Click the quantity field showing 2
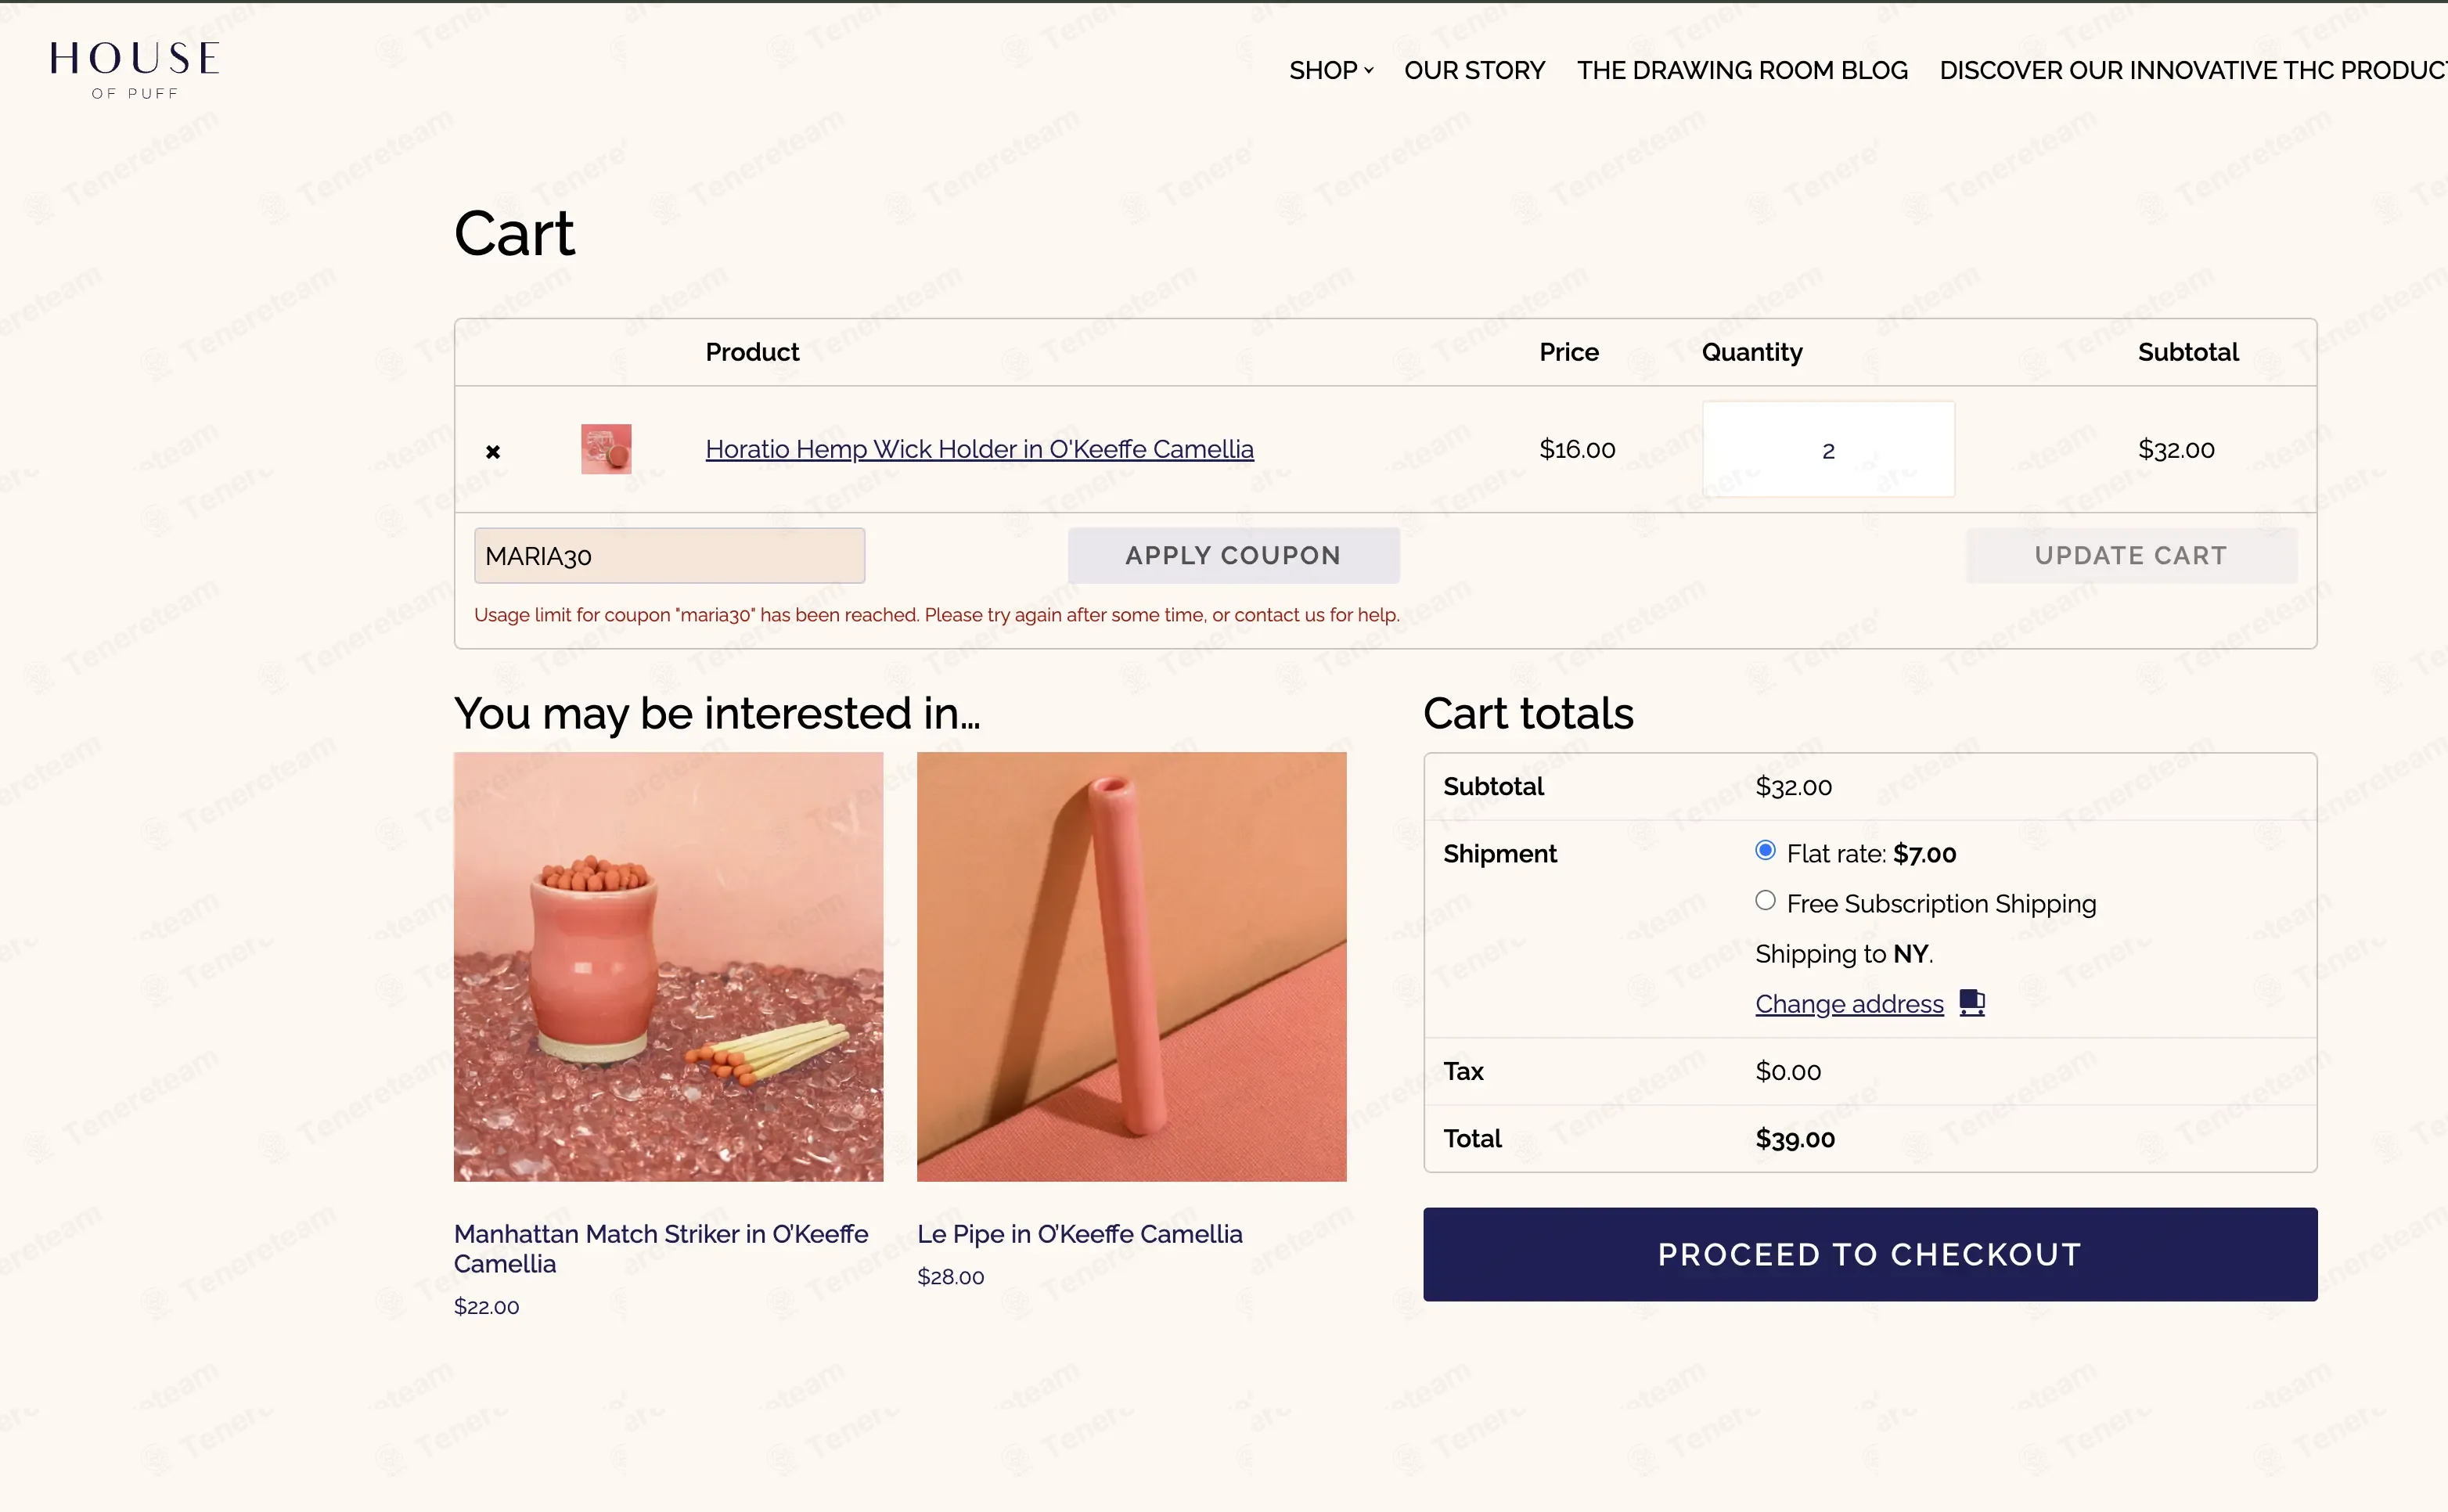The width and height of the screenshot is (2448, 1512). coord(1828,450)
